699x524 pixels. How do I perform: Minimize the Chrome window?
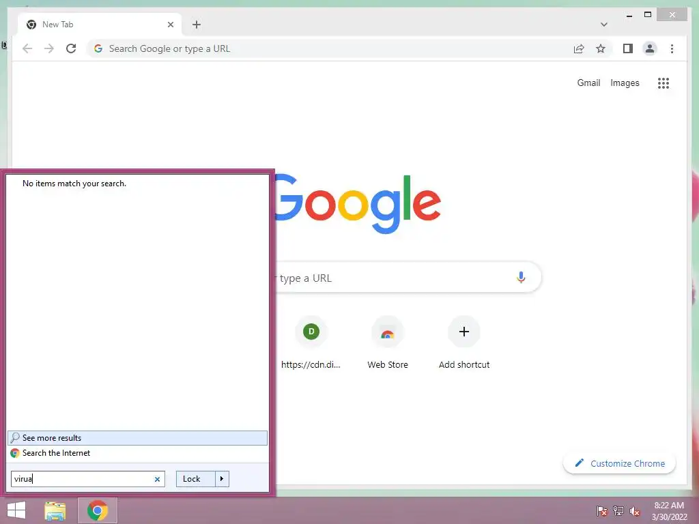629,15
